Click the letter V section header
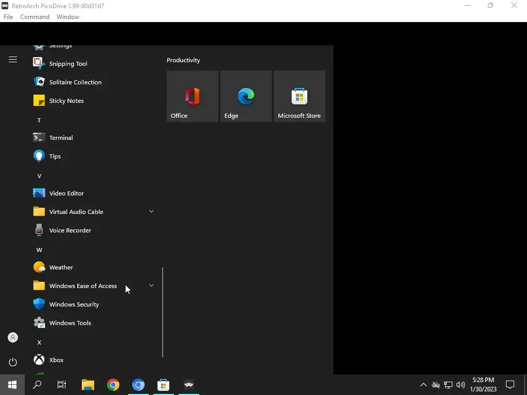 (39, 176)
